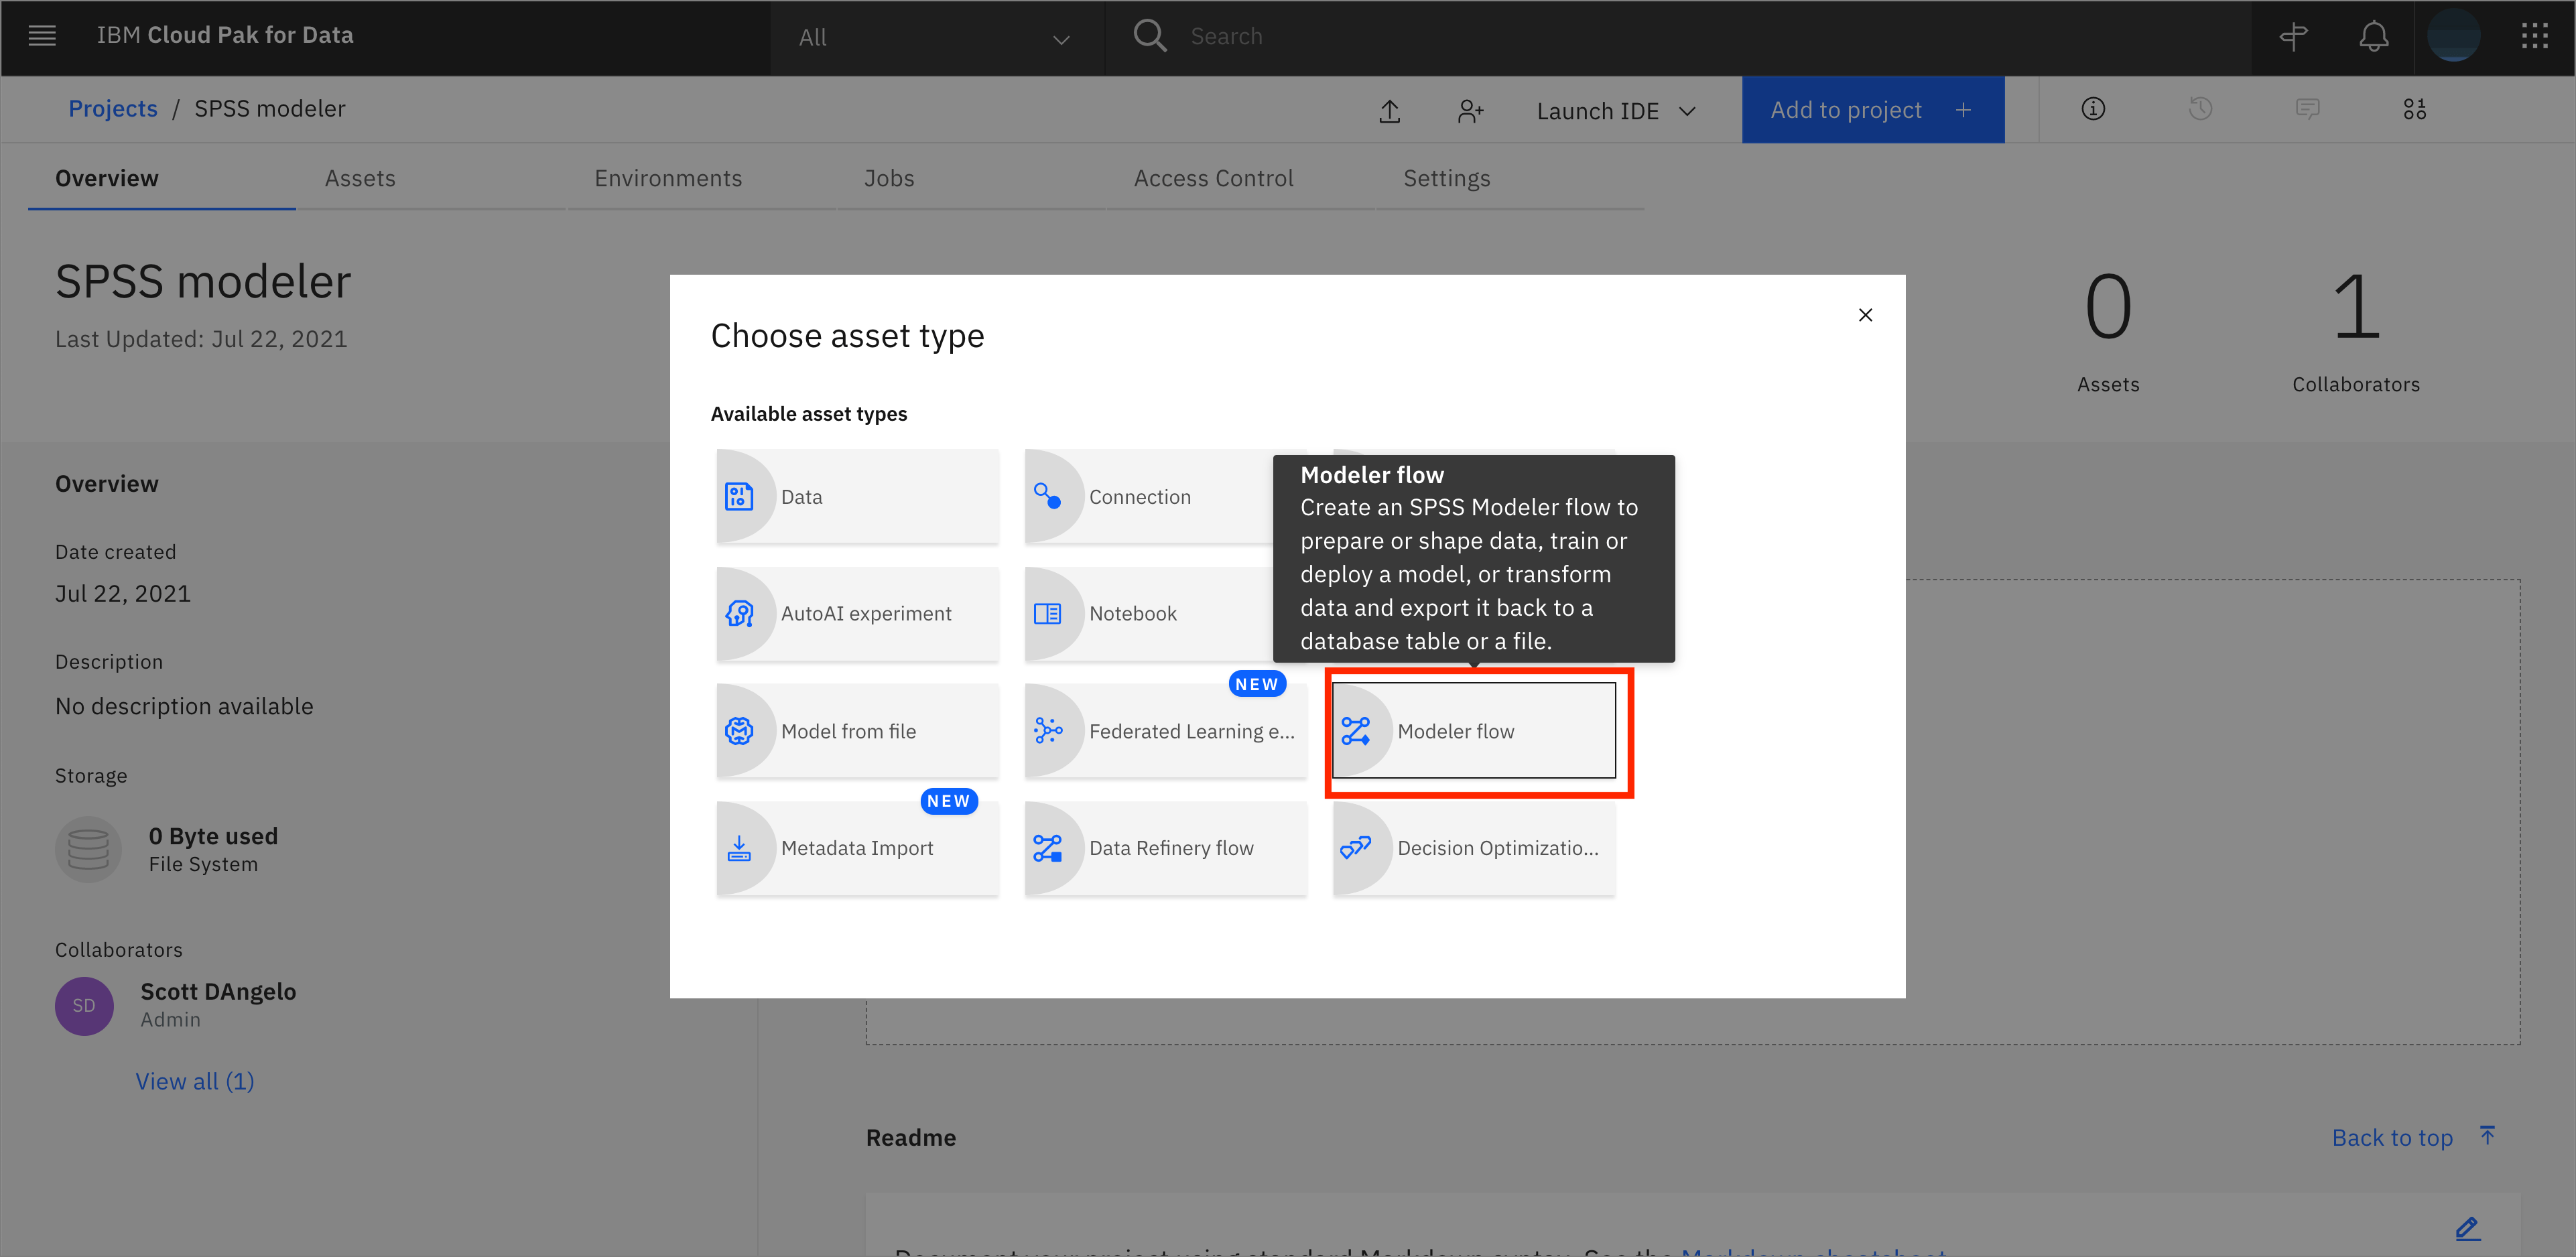The height and width of the screenshot is (1257, 2576).
Task: Open the project information icon
Action: coord(2093,109)
